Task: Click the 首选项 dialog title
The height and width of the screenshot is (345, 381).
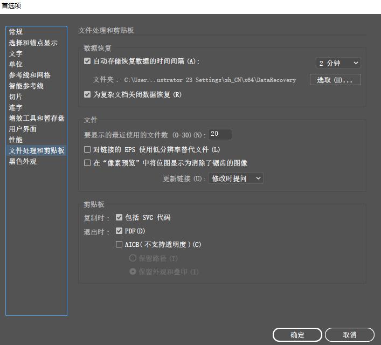Action: tap(11, 5)
